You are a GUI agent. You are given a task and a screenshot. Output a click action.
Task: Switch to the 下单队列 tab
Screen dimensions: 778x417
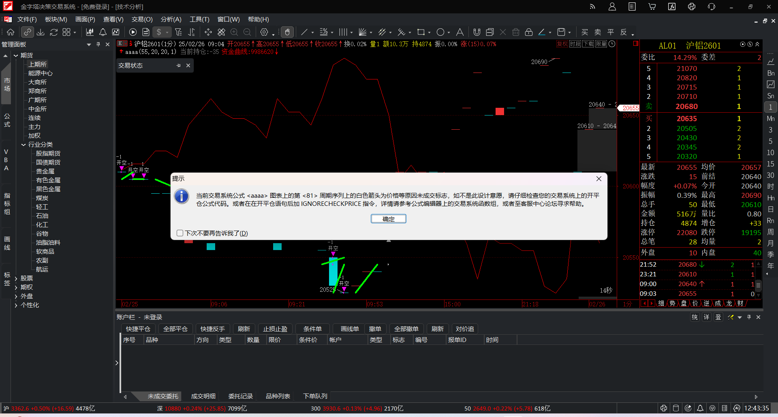[x=315, y=396]
